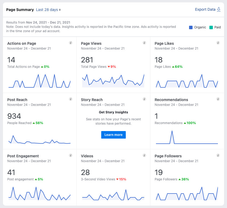Click the Page Views line chart
This screenshot has height=208, width=227.
tap(113, 80)
